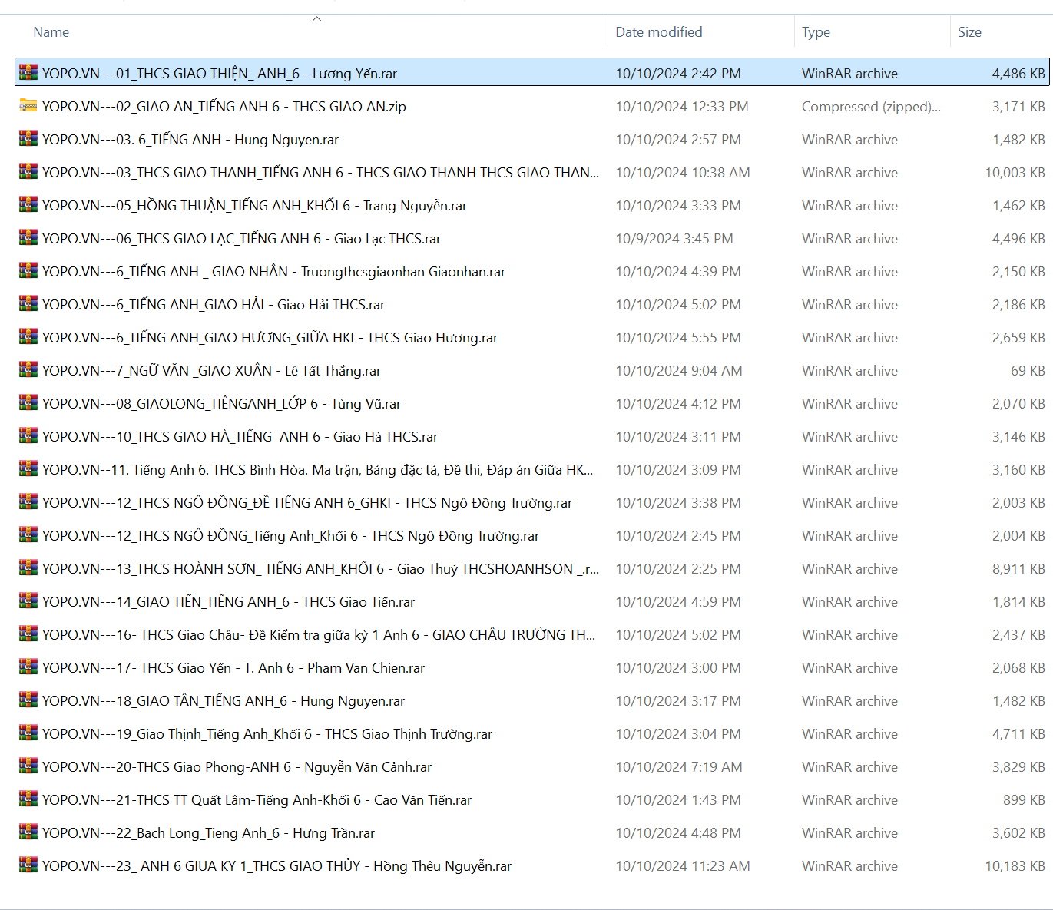
Task: Click the archive icon for 13_THCS HOÀNH SƠN file
Action: [28, 568]
